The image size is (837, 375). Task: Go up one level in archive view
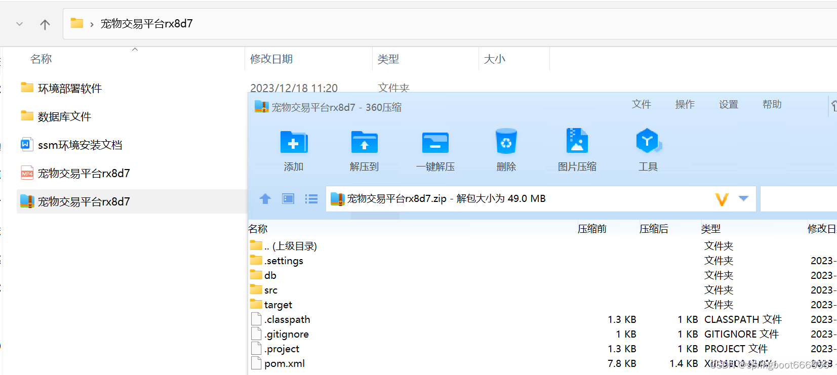pyautogui.click(x=265, y=199)
